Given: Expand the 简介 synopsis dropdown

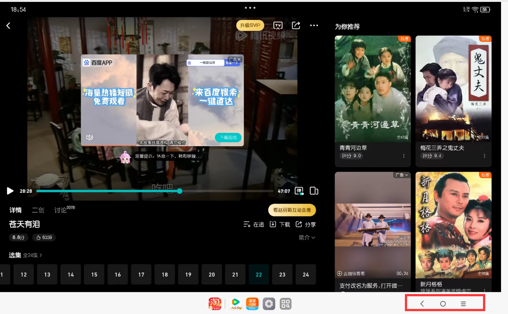Looking at the screenshot, I should (x=307, y=237).
